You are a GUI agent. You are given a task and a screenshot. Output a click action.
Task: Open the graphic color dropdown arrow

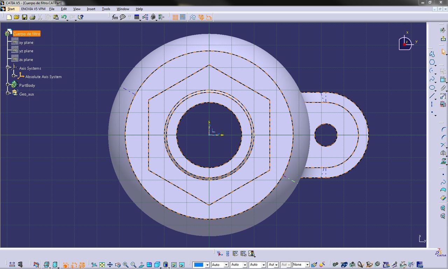tap(208, 265)
